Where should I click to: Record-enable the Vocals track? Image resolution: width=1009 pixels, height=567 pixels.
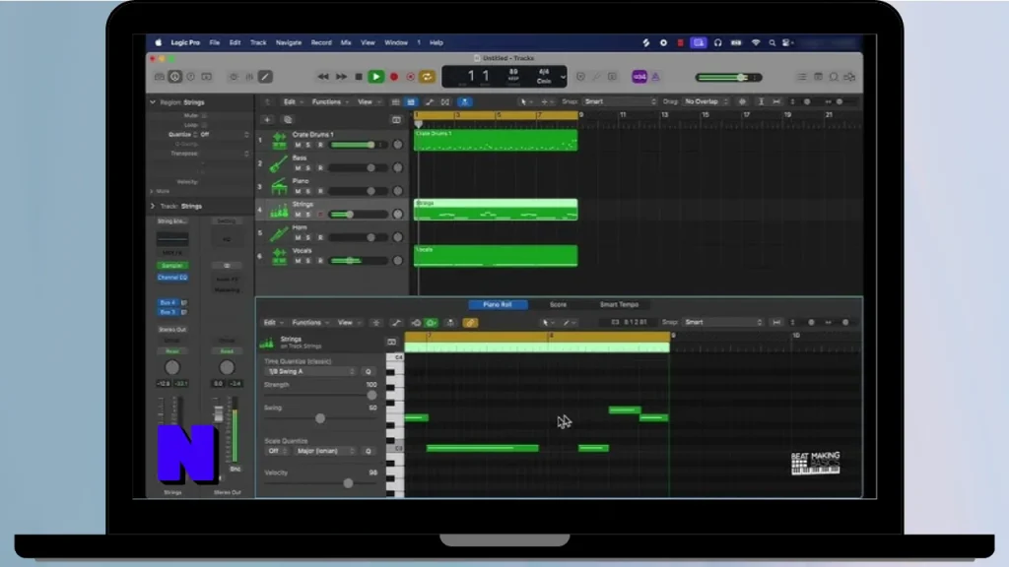(320, 261)
